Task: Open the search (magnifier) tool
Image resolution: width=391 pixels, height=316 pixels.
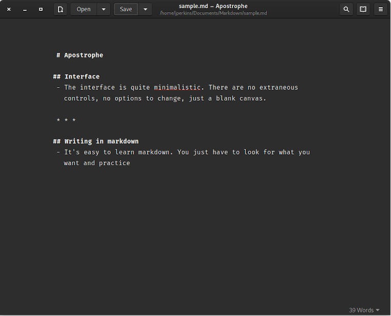Action: (x=346, y=9)
